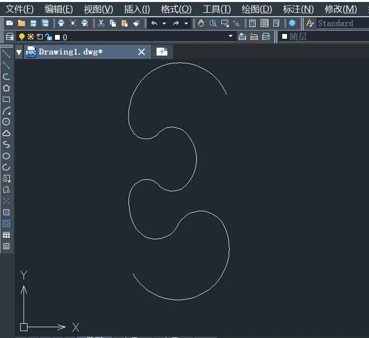The height and width of the screenshot is (338, 369).
Task: Click the Print icon
Action: coord(61,23)
